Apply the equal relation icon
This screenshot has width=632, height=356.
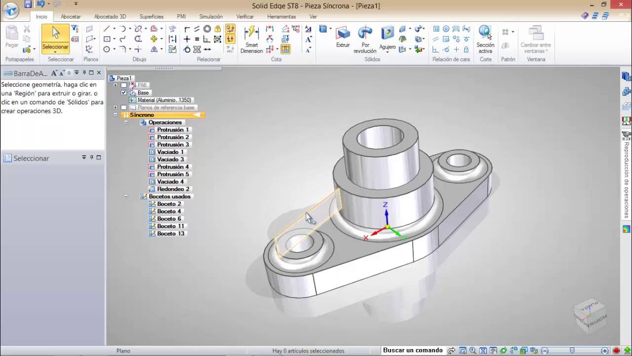(x=197, y=39)
